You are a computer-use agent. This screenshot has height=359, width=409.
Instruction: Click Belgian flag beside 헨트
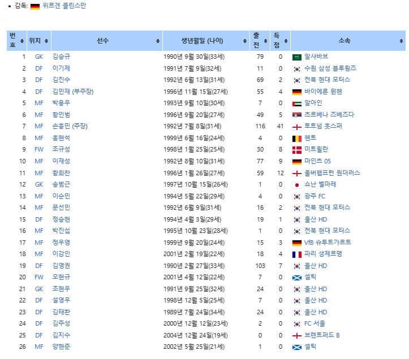pyautogui.click(x=297, y=139)
